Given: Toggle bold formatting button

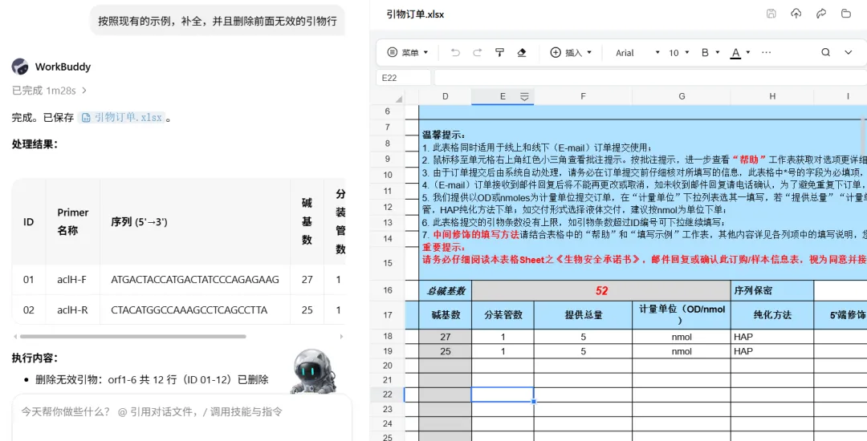Looking at the screenshot, I should 705,52.
